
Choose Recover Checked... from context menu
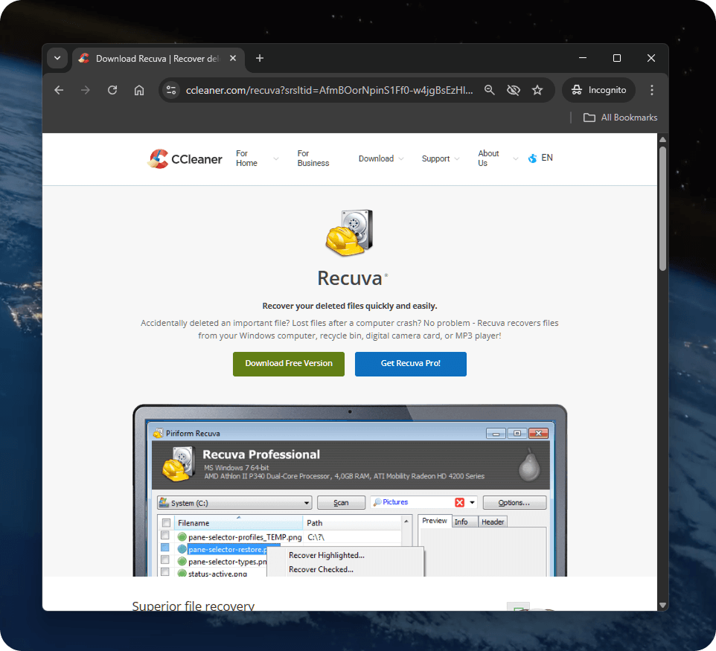point(321,569)
